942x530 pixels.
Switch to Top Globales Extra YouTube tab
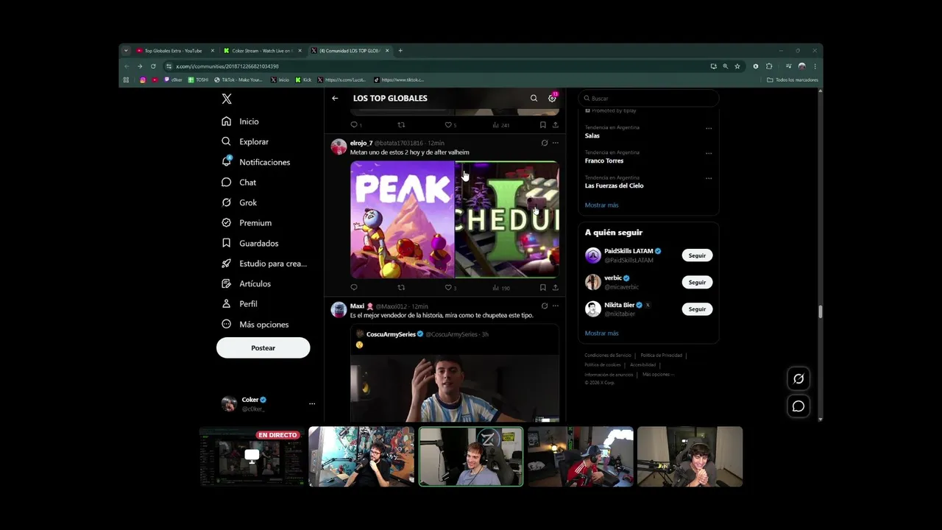[175, 51]
